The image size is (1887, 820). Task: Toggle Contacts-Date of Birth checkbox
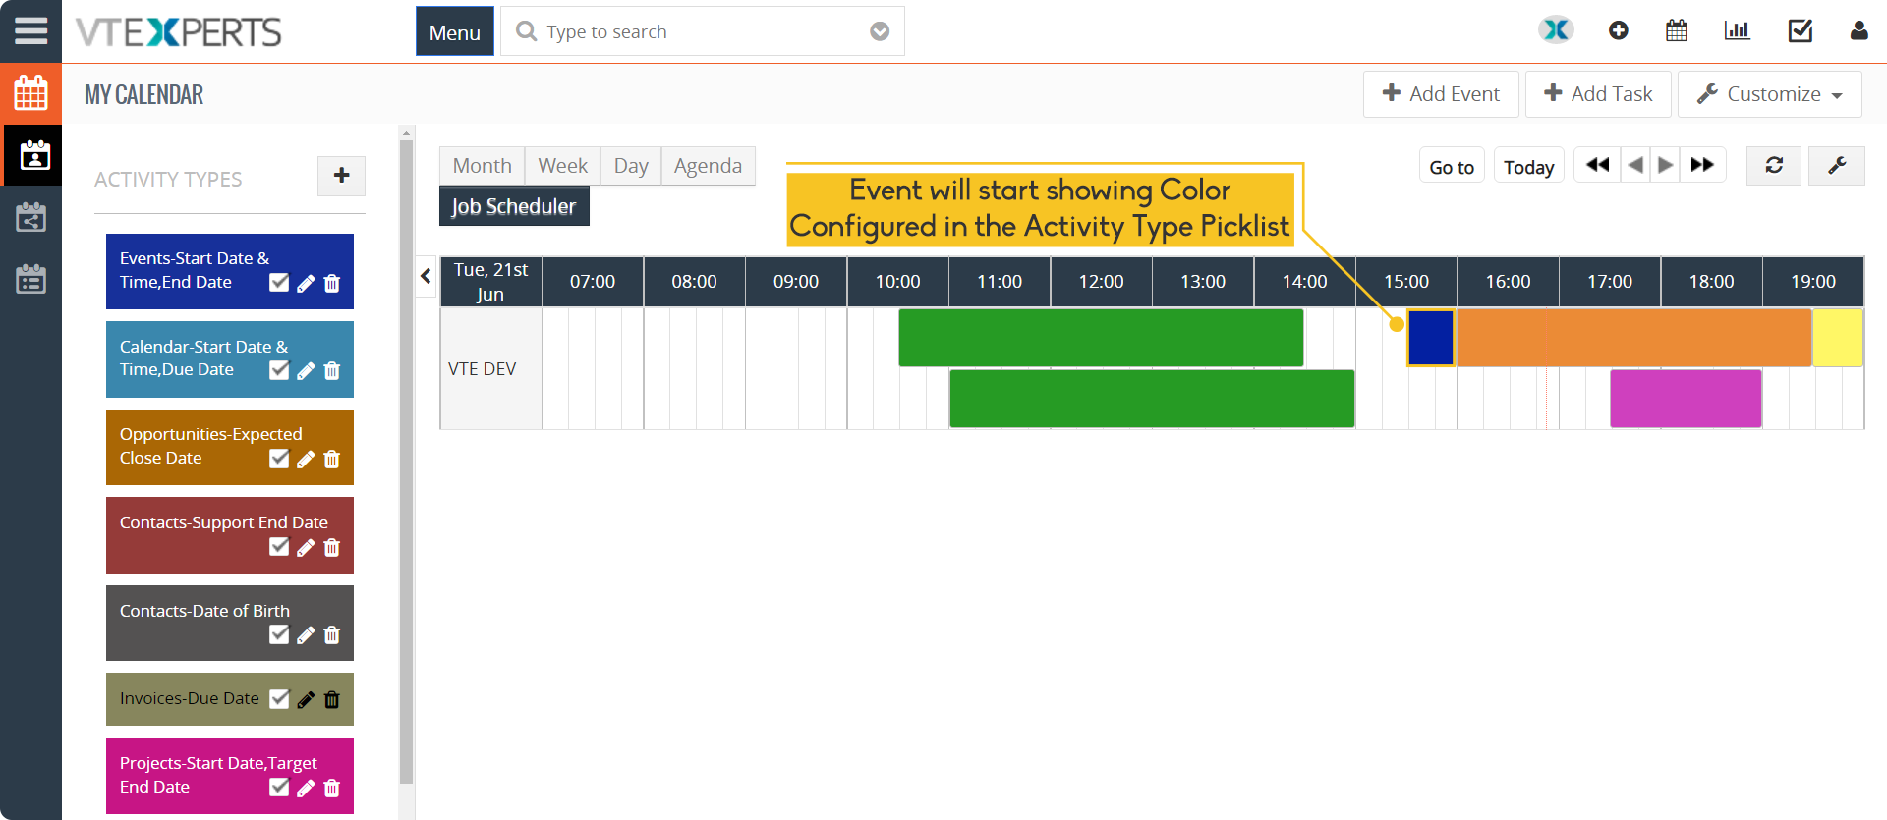(279, 633)
